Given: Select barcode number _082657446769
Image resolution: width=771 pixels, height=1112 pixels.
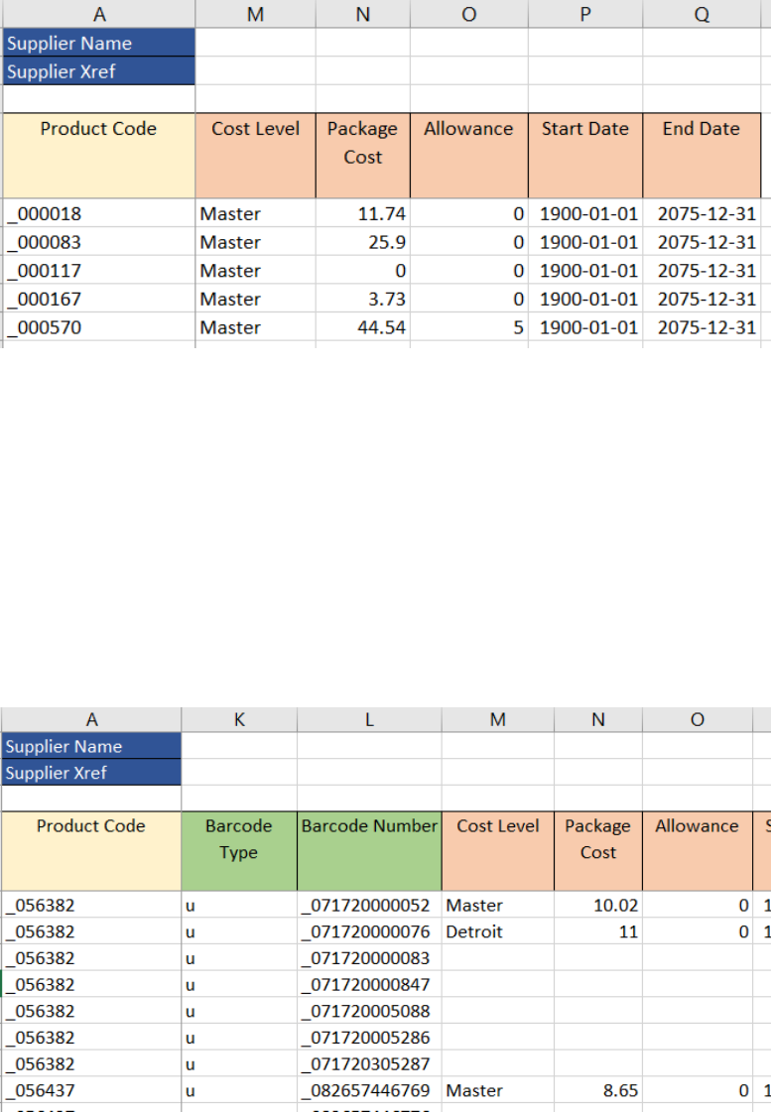Looking at the screenshot, I should tap(369, 1090).
